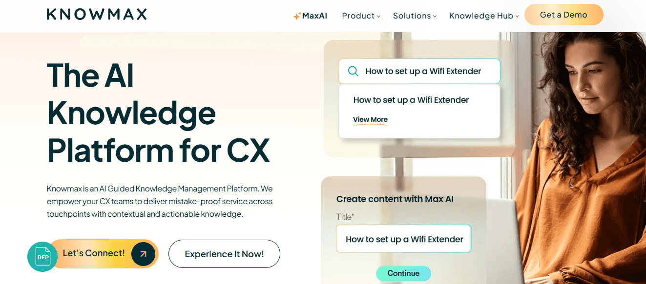Click the diagonal arrow inside Let's Connect
Screen dimensions: 646x284
[x=142, y=254]
